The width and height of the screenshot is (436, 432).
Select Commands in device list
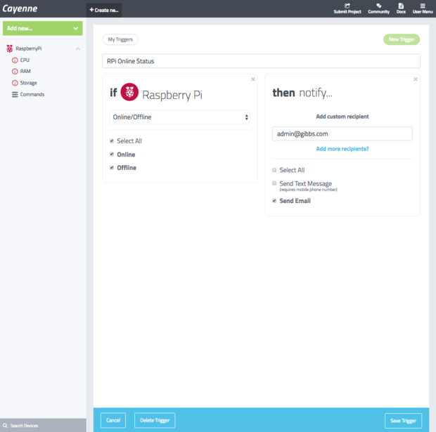(32, 94)
